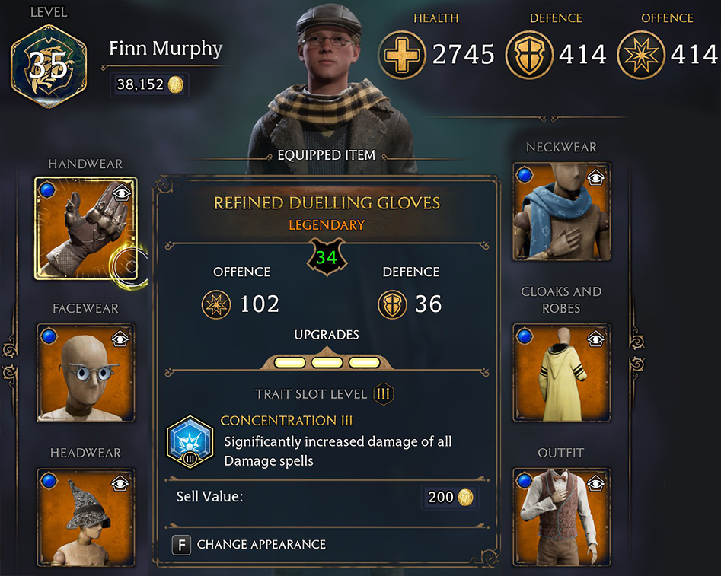
Task: Toggle visibility eye on Facewear slot
Action: [120, 339]
